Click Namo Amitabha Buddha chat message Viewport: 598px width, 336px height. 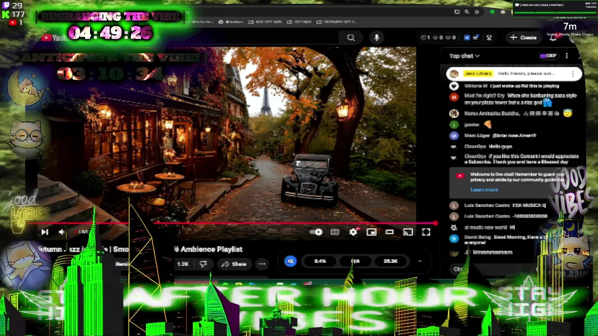coord(512,113)
